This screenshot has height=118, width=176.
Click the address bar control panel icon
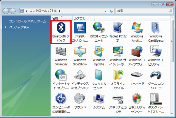[x=22, y=11]
